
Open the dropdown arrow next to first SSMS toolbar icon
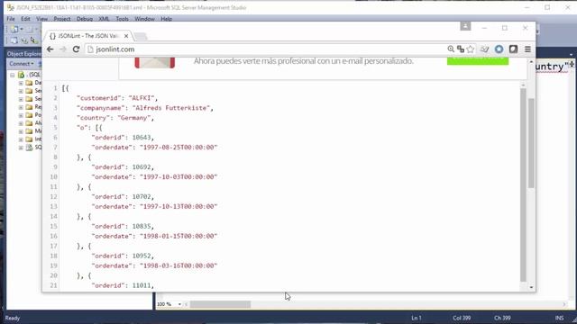[22, 29]
